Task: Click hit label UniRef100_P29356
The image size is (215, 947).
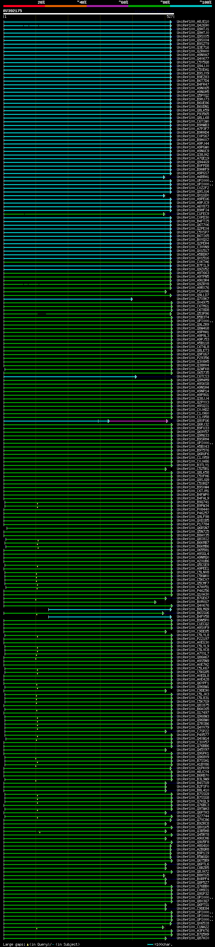Action: [x=193, y=358]
